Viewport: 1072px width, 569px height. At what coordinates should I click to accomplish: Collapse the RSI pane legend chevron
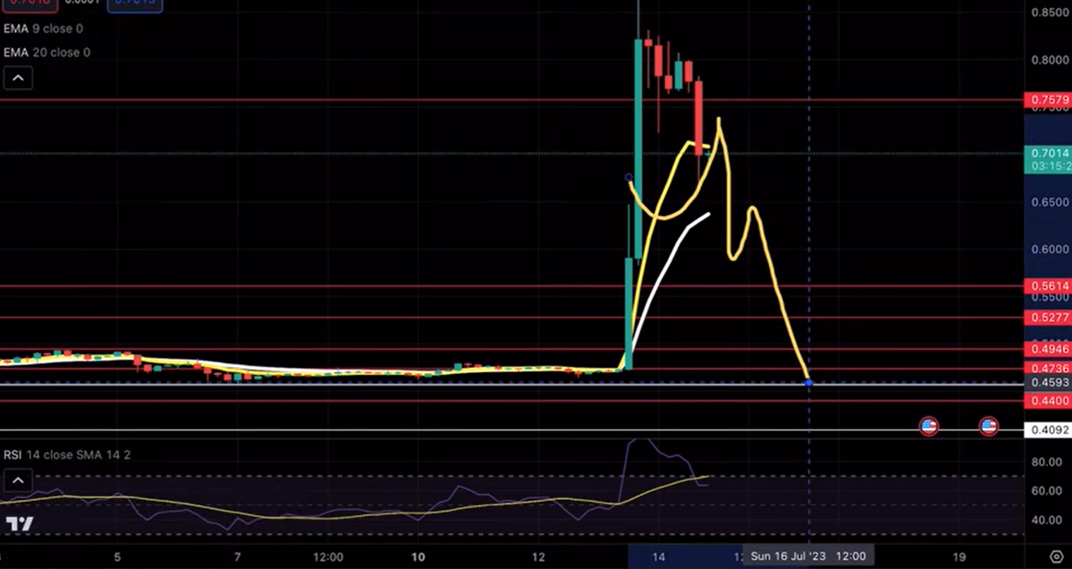(18, 481)
